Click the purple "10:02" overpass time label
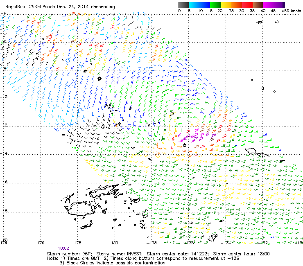 (x=63, y=248)
